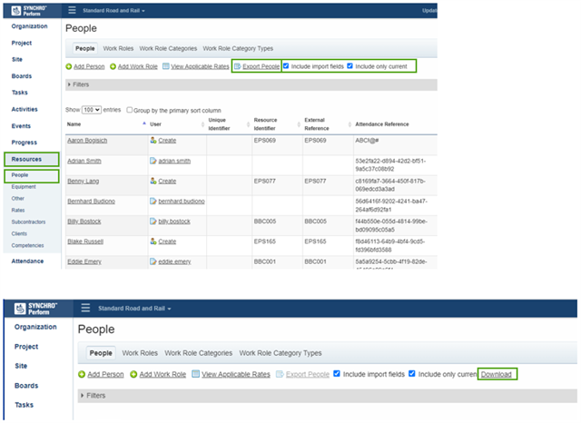Screen dimensions: 581x423
Task: Open Standard Road and Rail dropdown, upper screenshot
Action: pos(113,10)
